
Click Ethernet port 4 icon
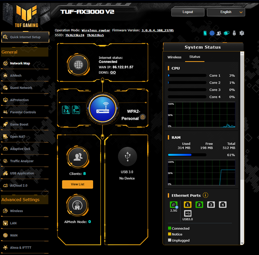tap(223, 205)
